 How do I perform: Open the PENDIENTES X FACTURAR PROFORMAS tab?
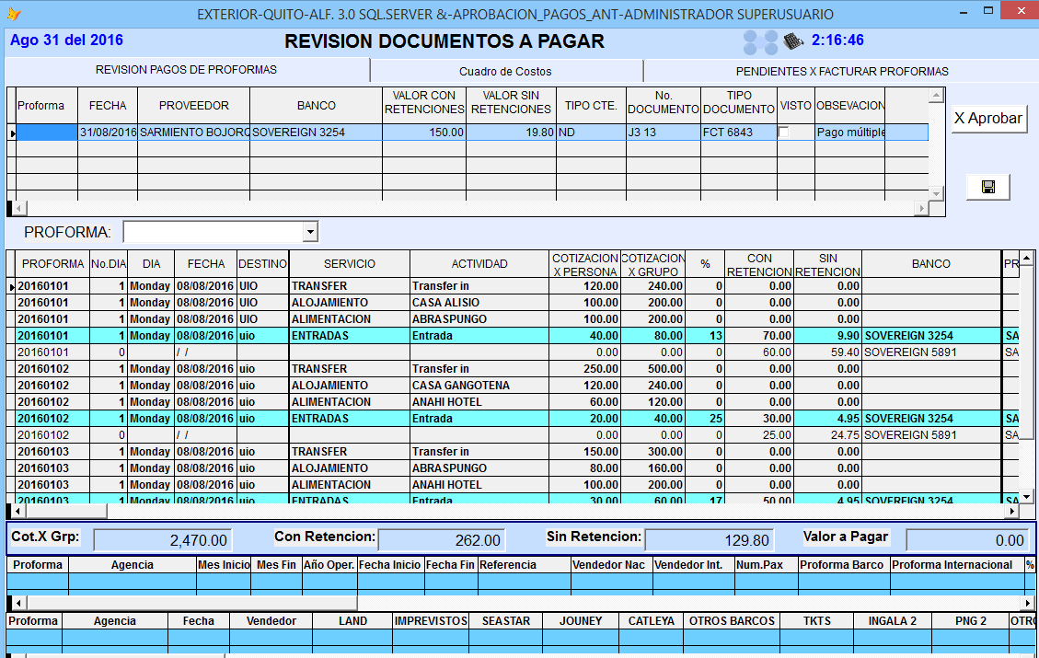(x=841, y=71)
